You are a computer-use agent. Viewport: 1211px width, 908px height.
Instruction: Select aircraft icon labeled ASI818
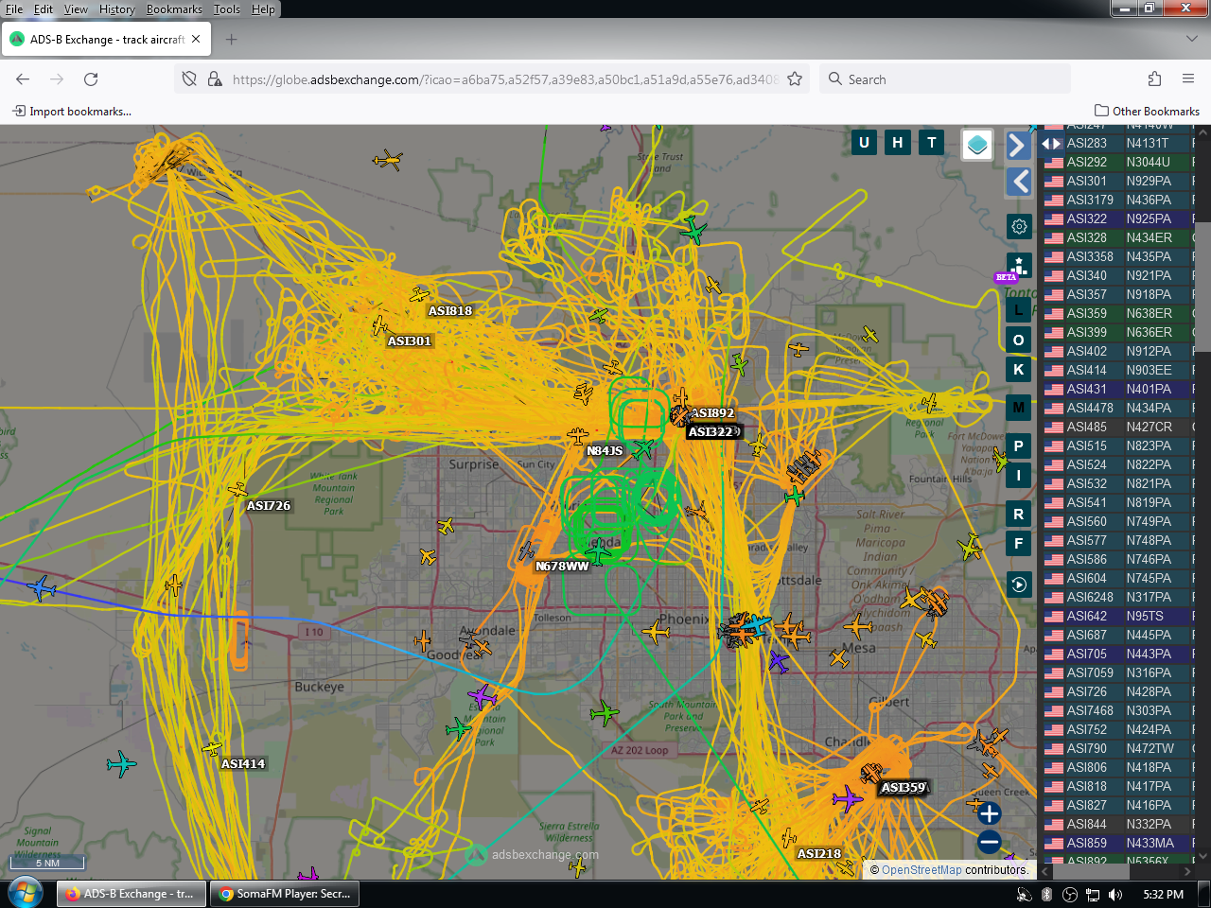pos(419,295)
